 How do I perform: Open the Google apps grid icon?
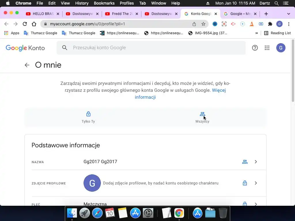[267, 48]
